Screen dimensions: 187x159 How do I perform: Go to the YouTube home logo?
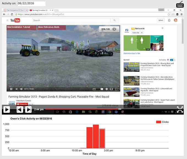[15, 20]
